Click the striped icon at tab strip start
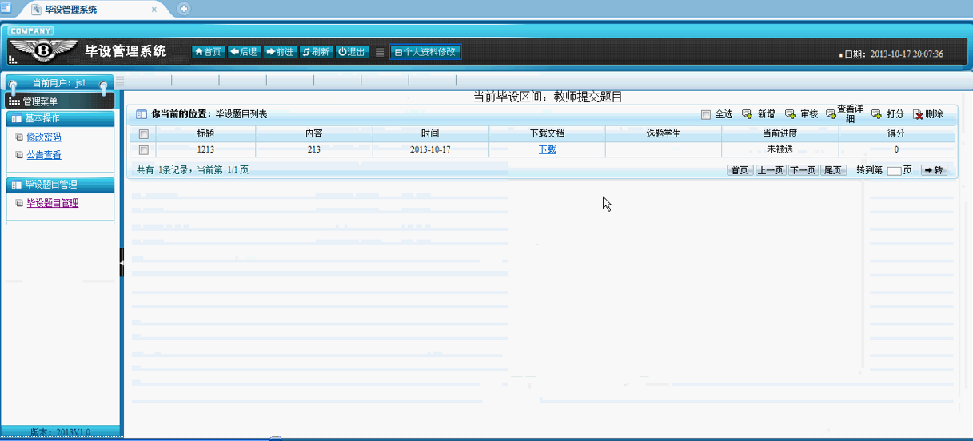 click(120, 81)
